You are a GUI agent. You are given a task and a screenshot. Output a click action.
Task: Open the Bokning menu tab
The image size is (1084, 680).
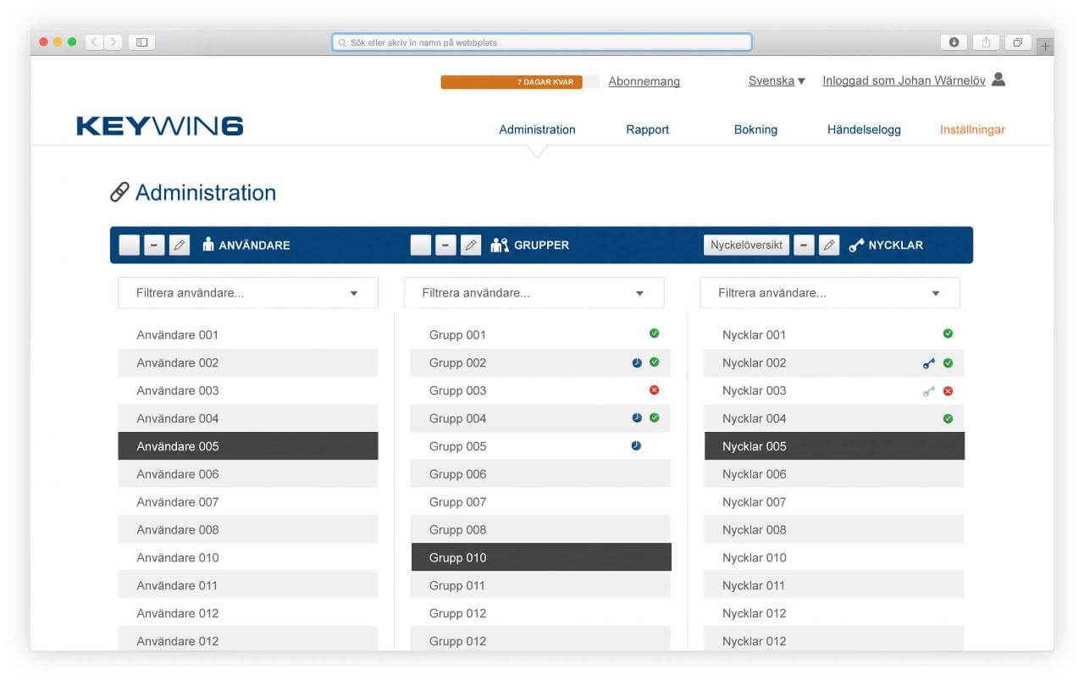click(x=755, y=130)
